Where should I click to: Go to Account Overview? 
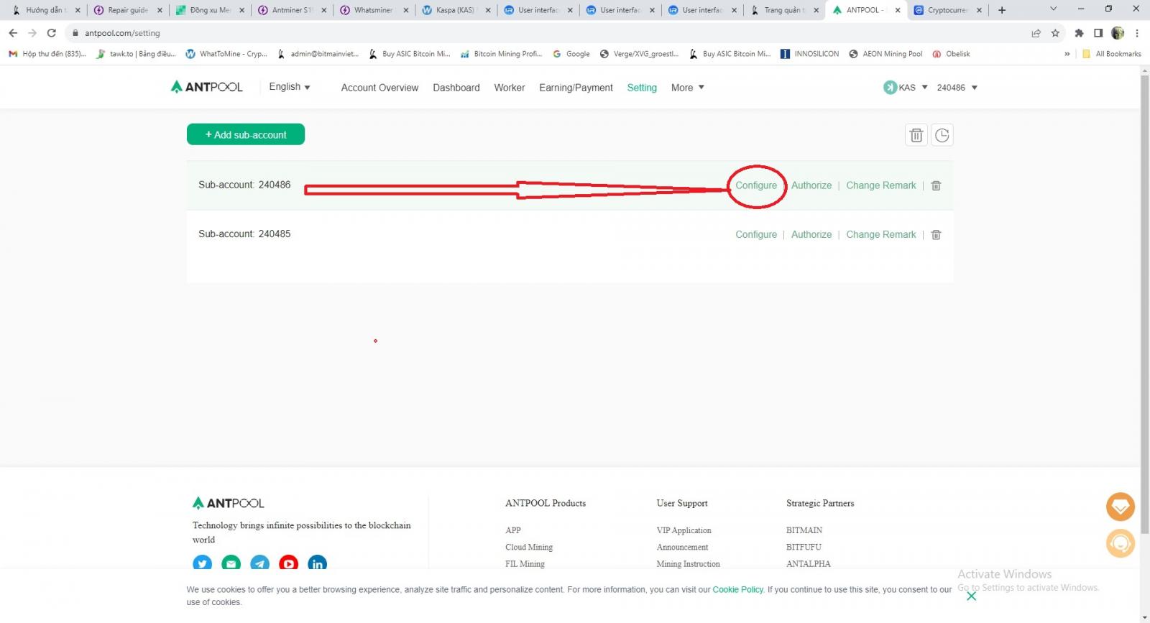coord(379,88)
